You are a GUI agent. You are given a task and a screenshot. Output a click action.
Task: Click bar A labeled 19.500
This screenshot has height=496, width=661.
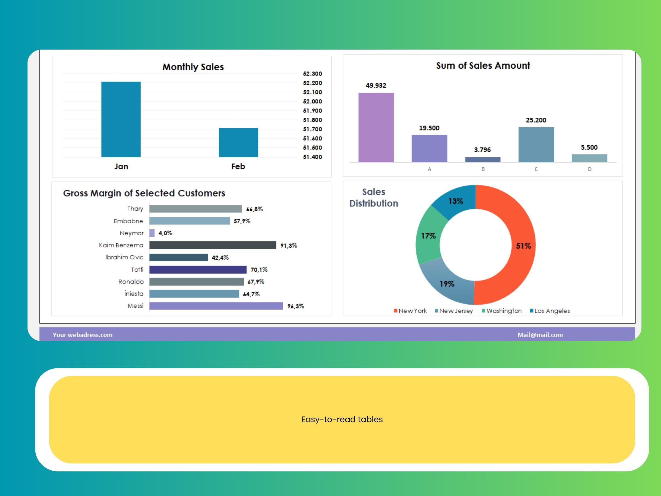click(429, 148)
